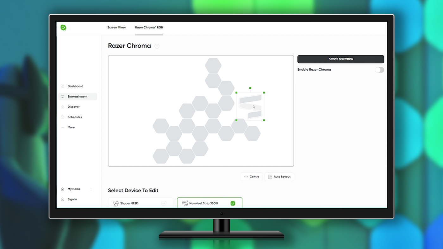
Task: Open the More menu in sidebar
Action: click(71, 127)
